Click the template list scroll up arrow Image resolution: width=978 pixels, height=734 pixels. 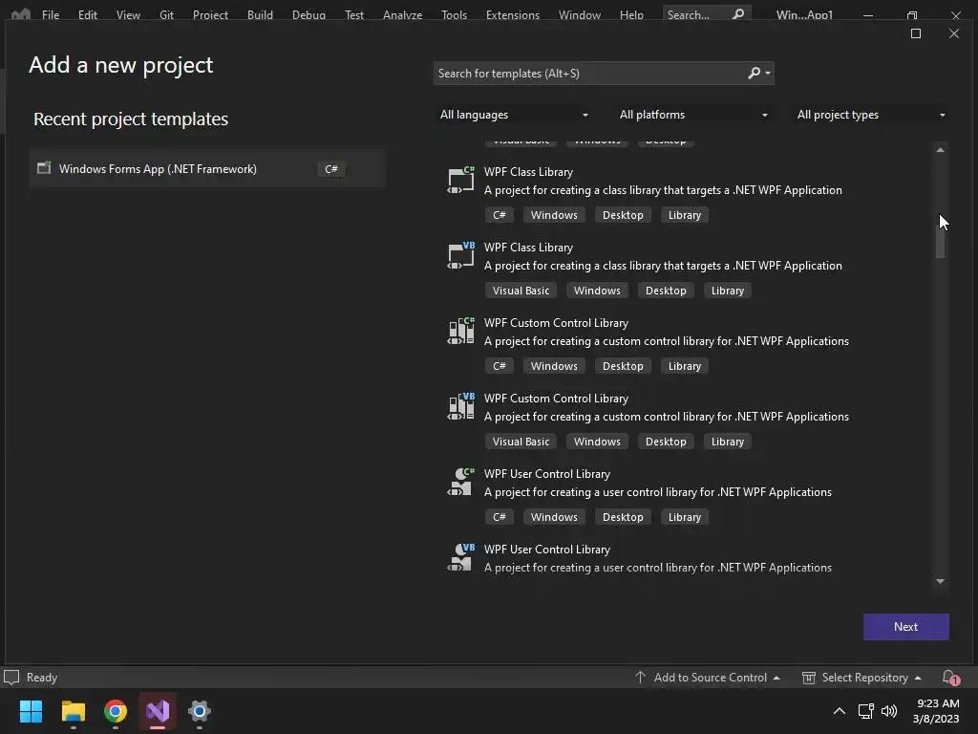[x=940, y=150]
